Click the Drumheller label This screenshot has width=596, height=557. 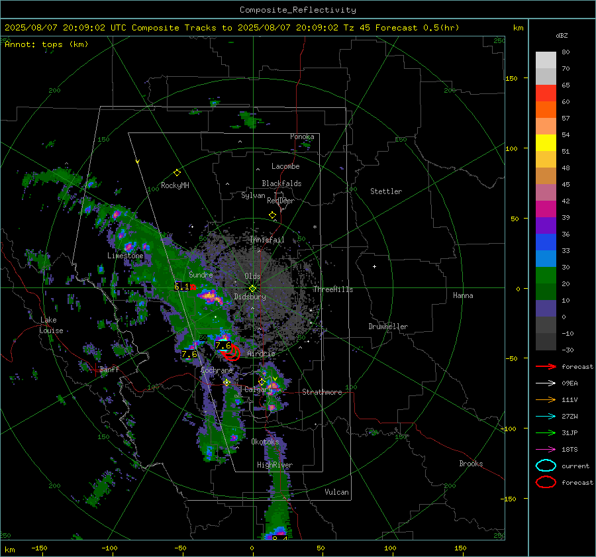coord(388,327)
